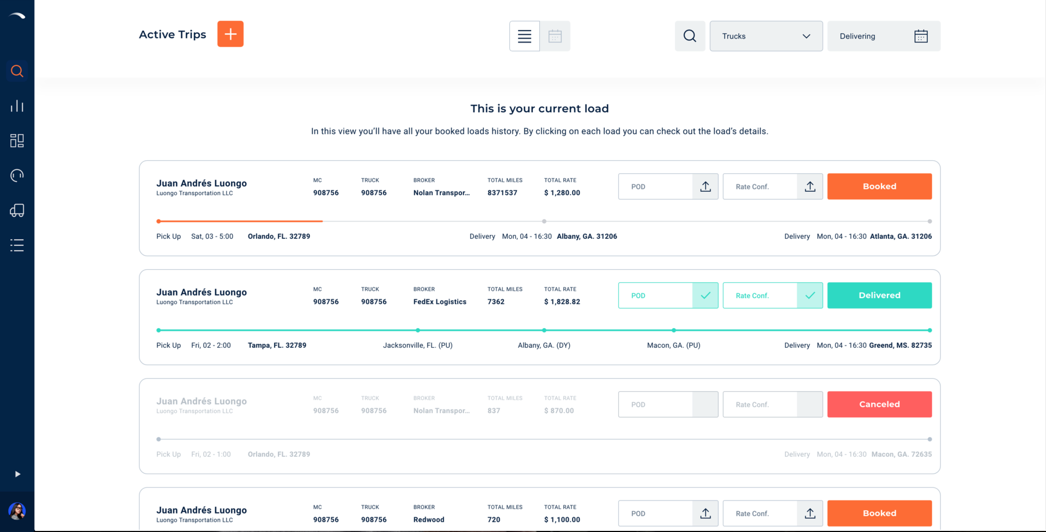Image resolution: width=1046 pixels, height=532 pixels.
Task: Click the POD label on the $1,280.00 load
Action: point(638,186)
